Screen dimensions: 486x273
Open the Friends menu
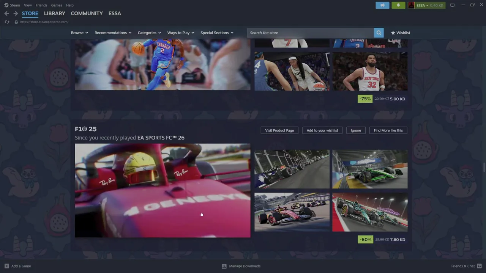point(41,5)
